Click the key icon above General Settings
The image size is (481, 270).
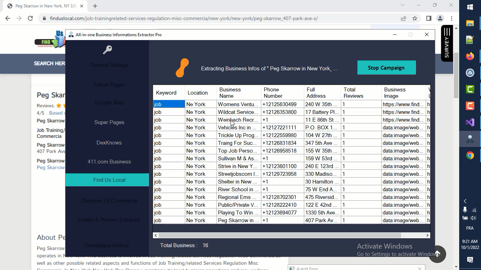coord(107,50)
